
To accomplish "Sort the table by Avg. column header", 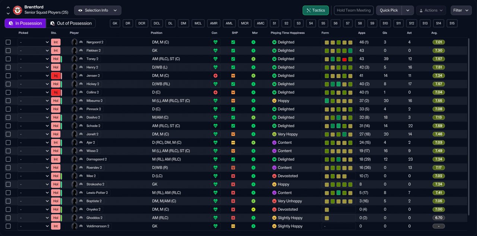I will point(434,33).
